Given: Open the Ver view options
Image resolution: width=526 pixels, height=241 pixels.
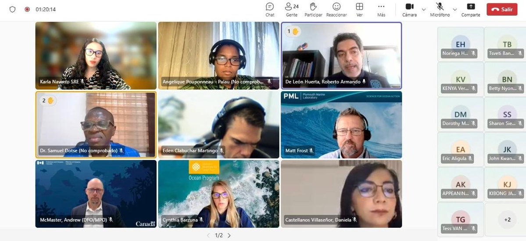Looking at the screenshot, I should (x=359, y=10).
